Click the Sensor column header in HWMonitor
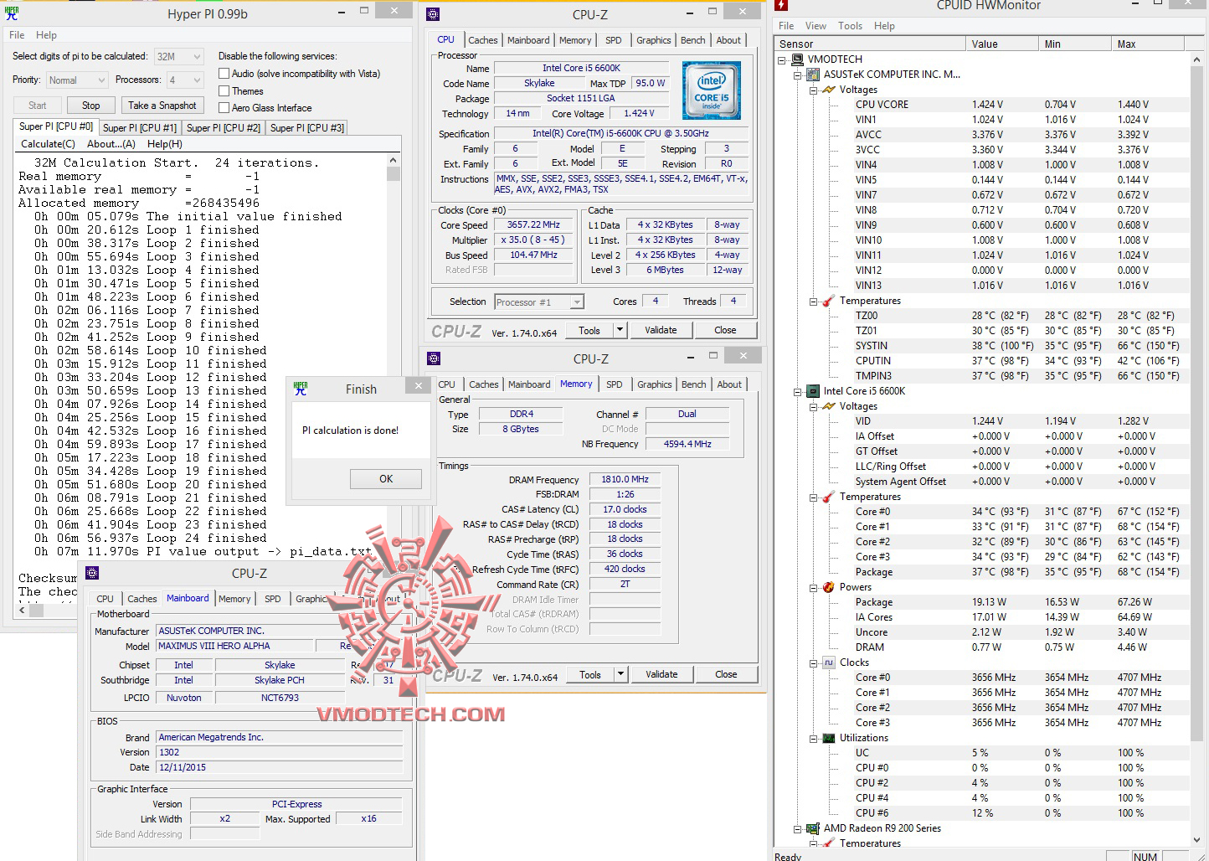Screen dimensions: 1209x861 (870, 44)
